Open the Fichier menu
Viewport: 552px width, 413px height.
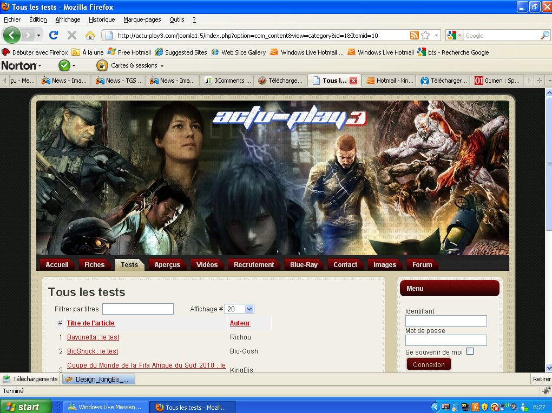[x=12, y=19]
